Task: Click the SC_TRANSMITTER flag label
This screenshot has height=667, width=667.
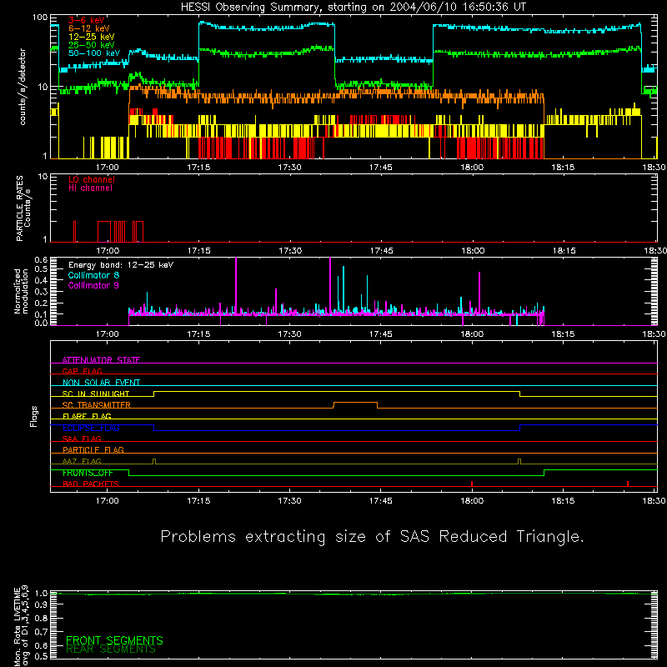Action: coord(97,404)
